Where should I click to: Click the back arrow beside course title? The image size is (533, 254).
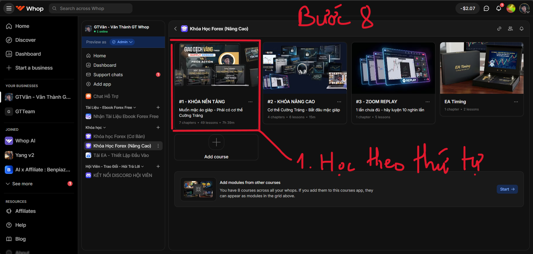coord(175,29)
